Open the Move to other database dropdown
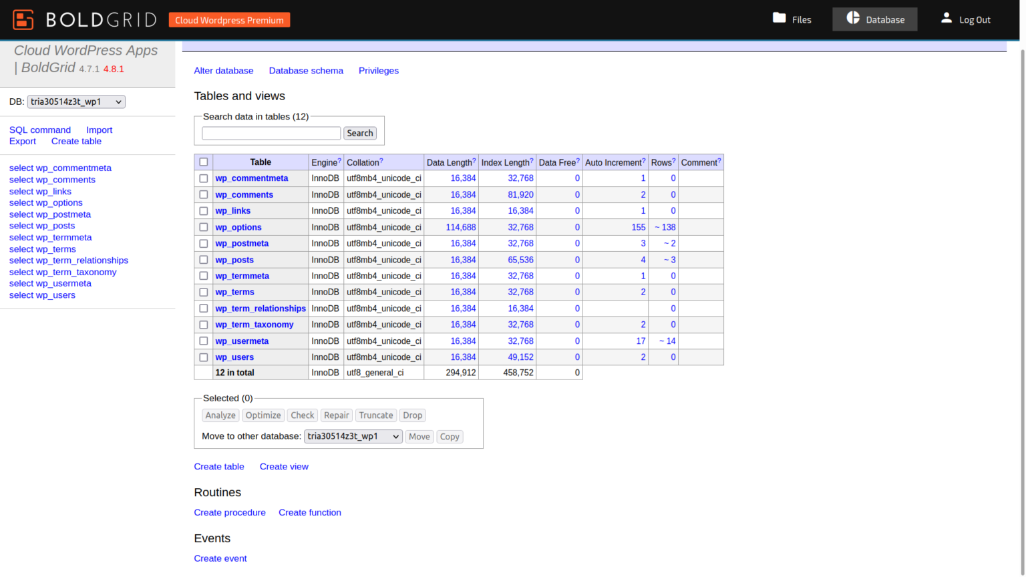1026x577 pixels. point(353,436)
